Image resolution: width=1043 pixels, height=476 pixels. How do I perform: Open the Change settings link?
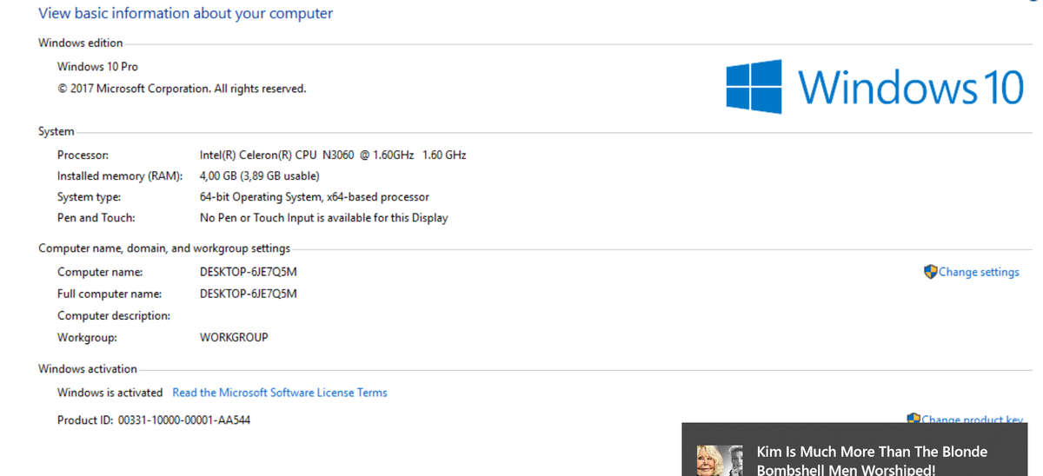(979, 272)
